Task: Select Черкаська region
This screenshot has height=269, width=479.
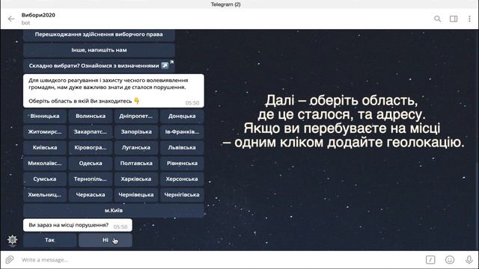Action: click(x=91, y=195)
